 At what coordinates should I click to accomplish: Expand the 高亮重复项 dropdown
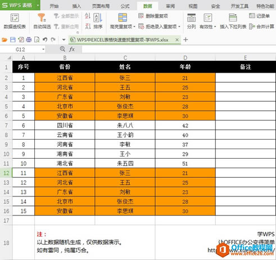[134, 26]
